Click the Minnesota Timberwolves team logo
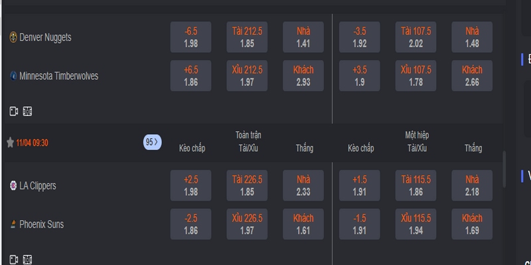 point(13,76)
